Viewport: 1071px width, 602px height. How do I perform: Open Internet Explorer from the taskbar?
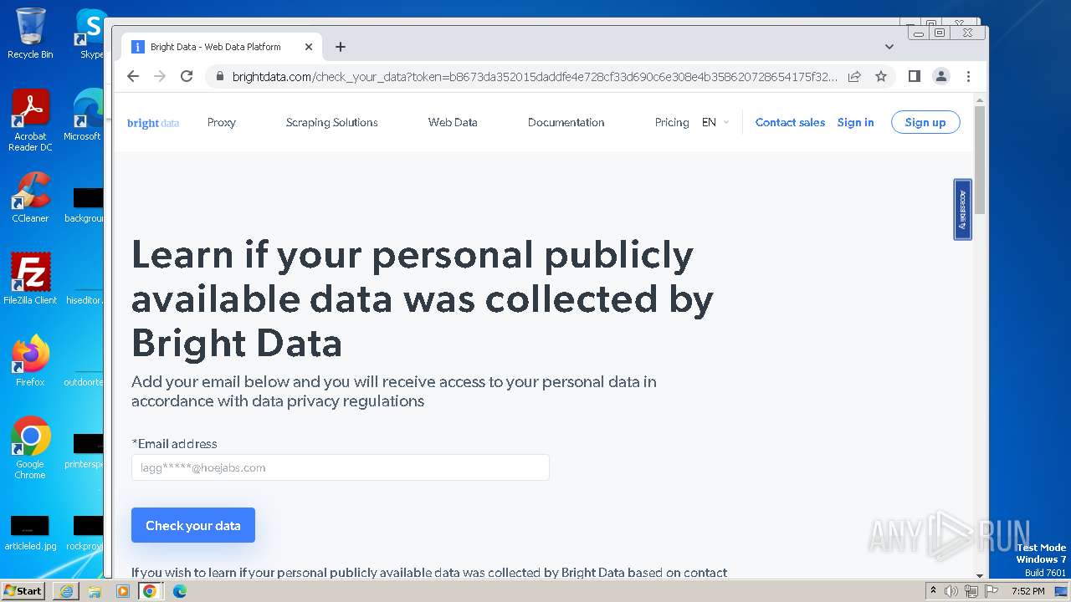point(66,591)
